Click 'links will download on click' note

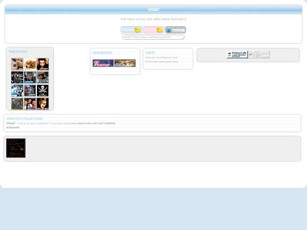point(161,57)
